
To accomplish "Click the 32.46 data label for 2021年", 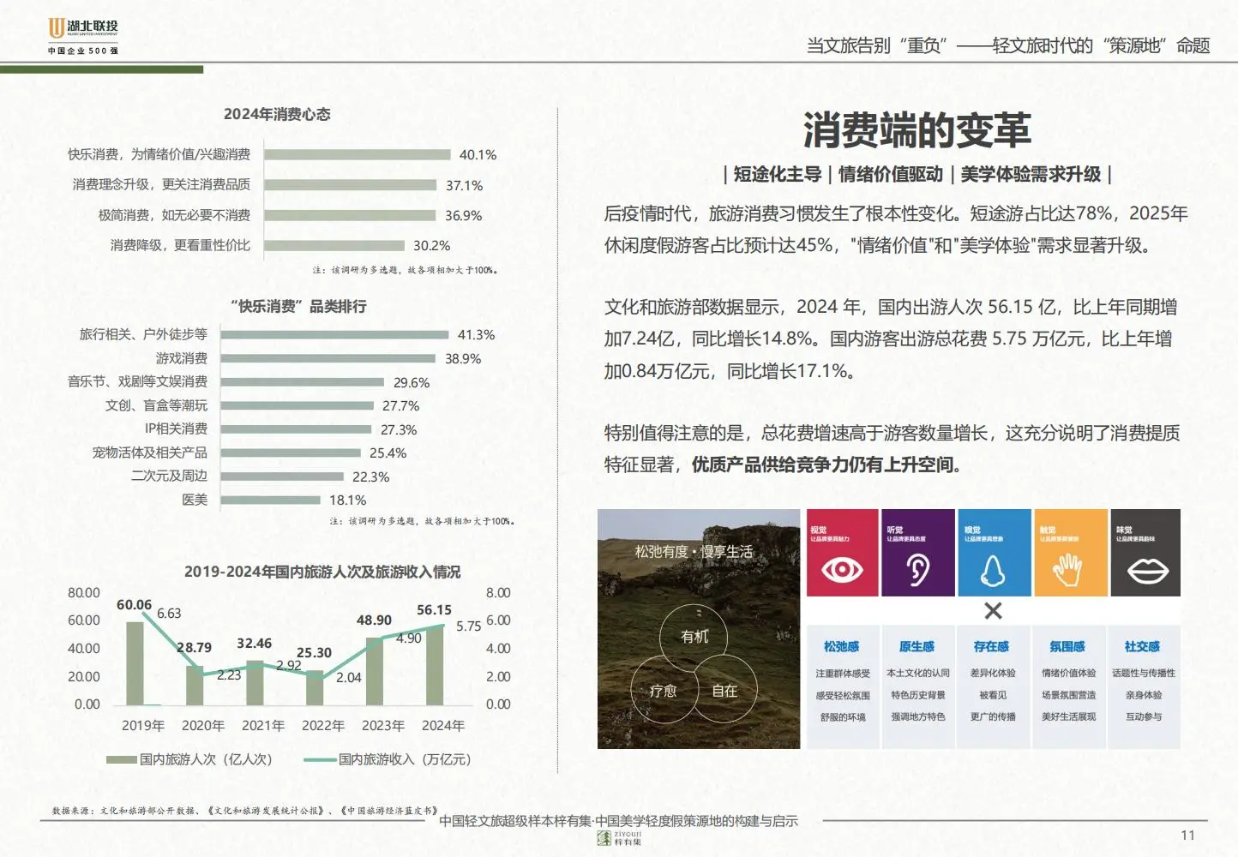I will 254,643.
